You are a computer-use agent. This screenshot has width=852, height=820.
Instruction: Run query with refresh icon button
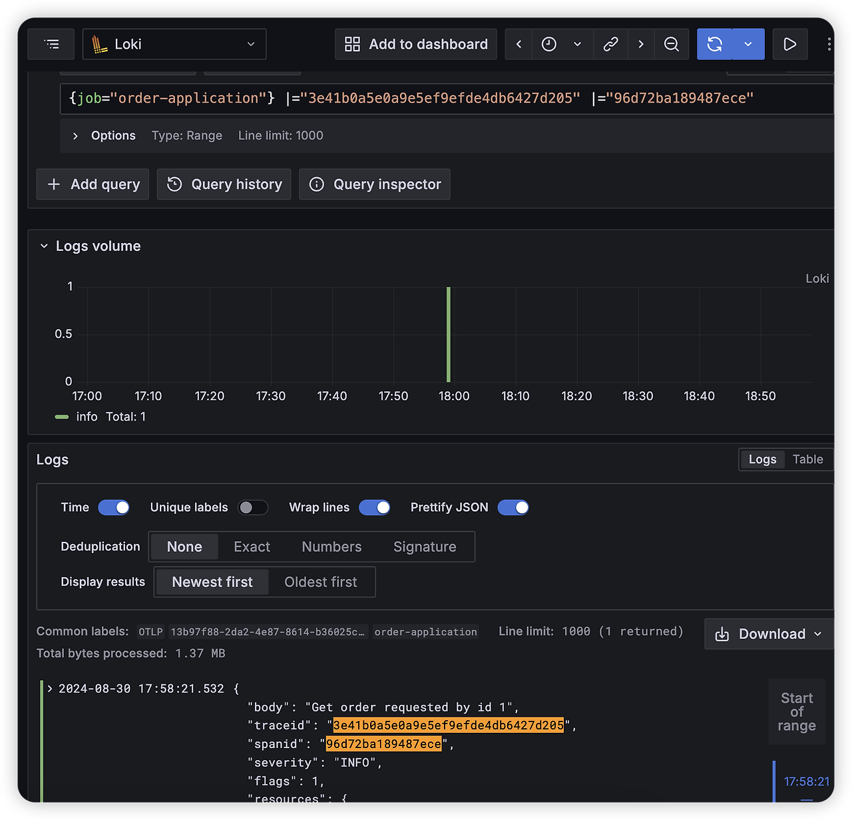[714, 44]
